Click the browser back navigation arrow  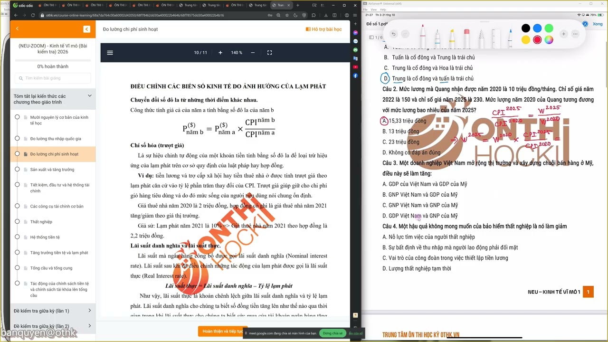[15, 15]
